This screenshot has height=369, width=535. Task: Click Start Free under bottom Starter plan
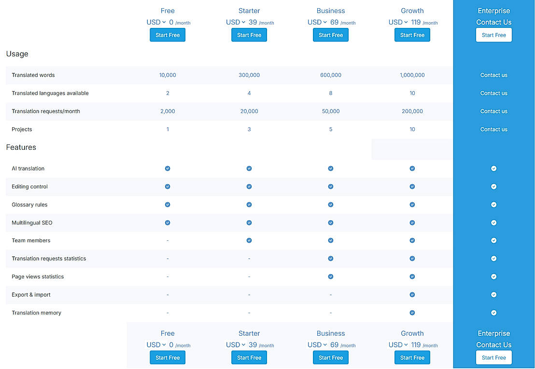pos(249,358)
